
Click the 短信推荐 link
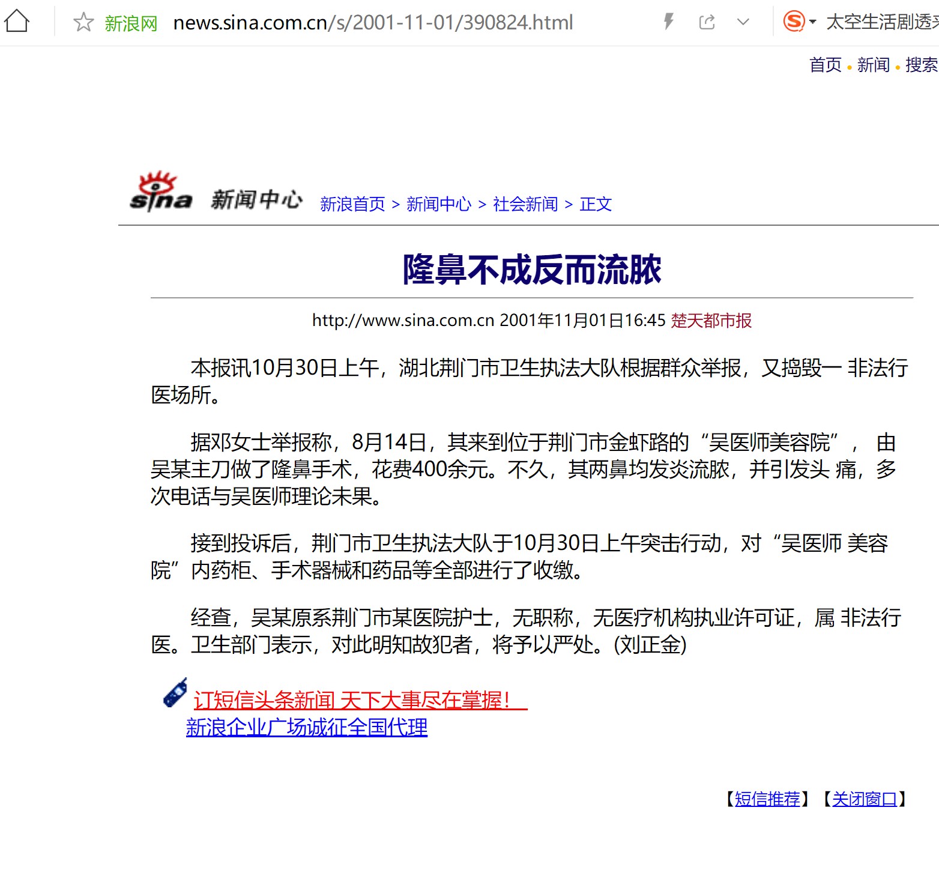click(767, 799)
